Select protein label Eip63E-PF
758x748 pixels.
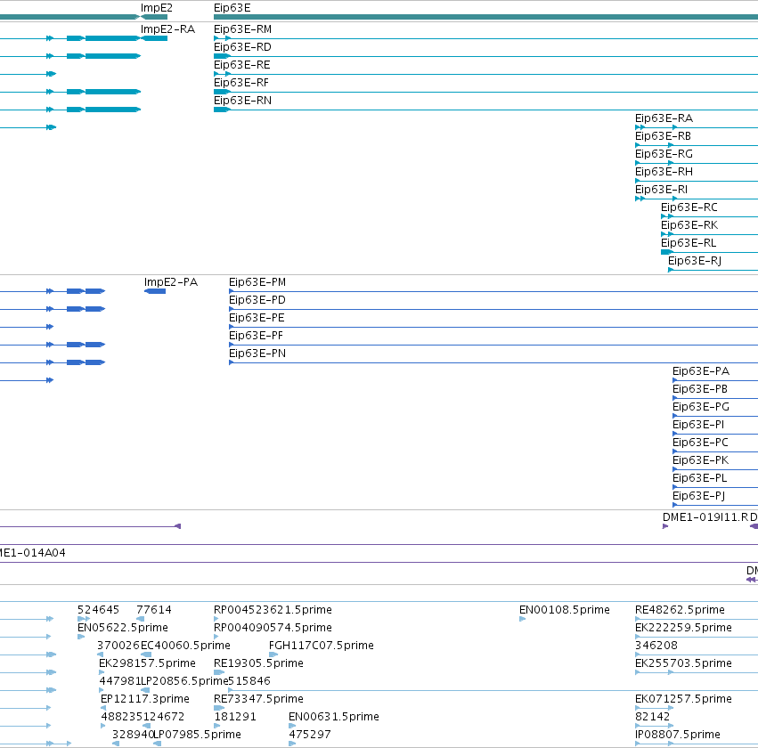(256, 337)
